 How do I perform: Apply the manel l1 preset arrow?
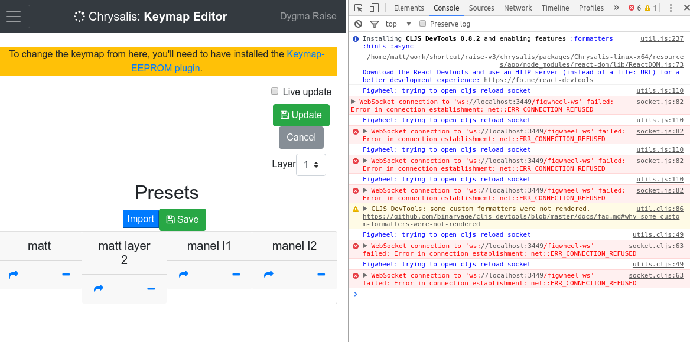(x=184, y=275)
